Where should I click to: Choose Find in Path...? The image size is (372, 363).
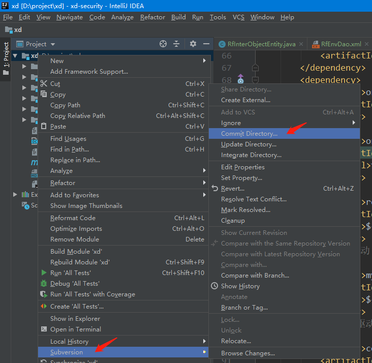click(x=123, y=149)
